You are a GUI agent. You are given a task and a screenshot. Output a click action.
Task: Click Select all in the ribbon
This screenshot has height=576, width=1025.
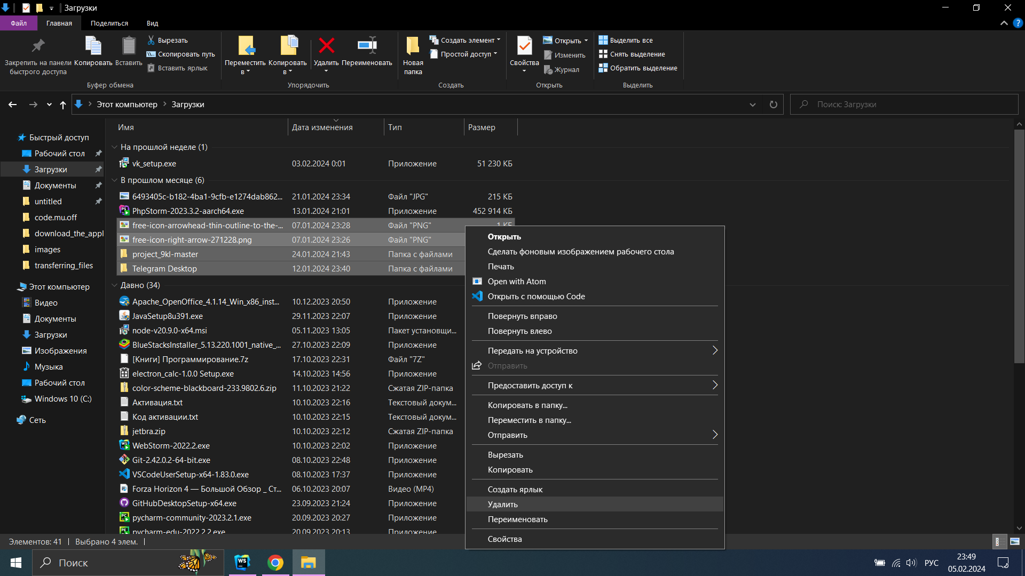click(626, 41)
